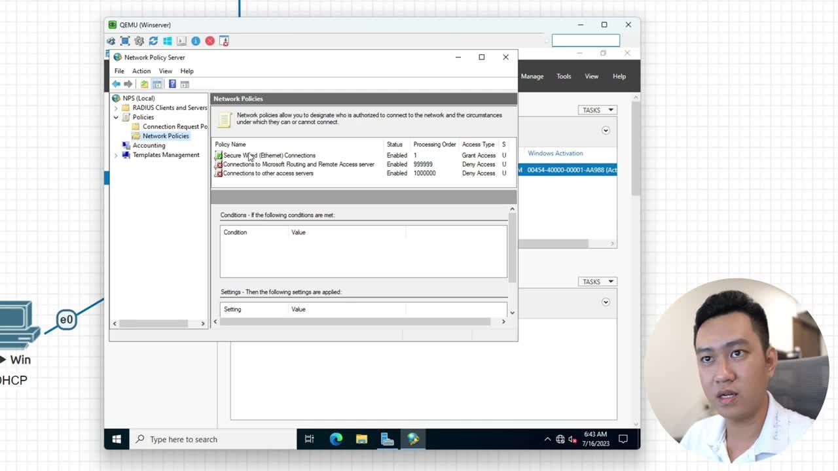
Task: Open the Action menu in NPS
Action: tap(141, 71)
